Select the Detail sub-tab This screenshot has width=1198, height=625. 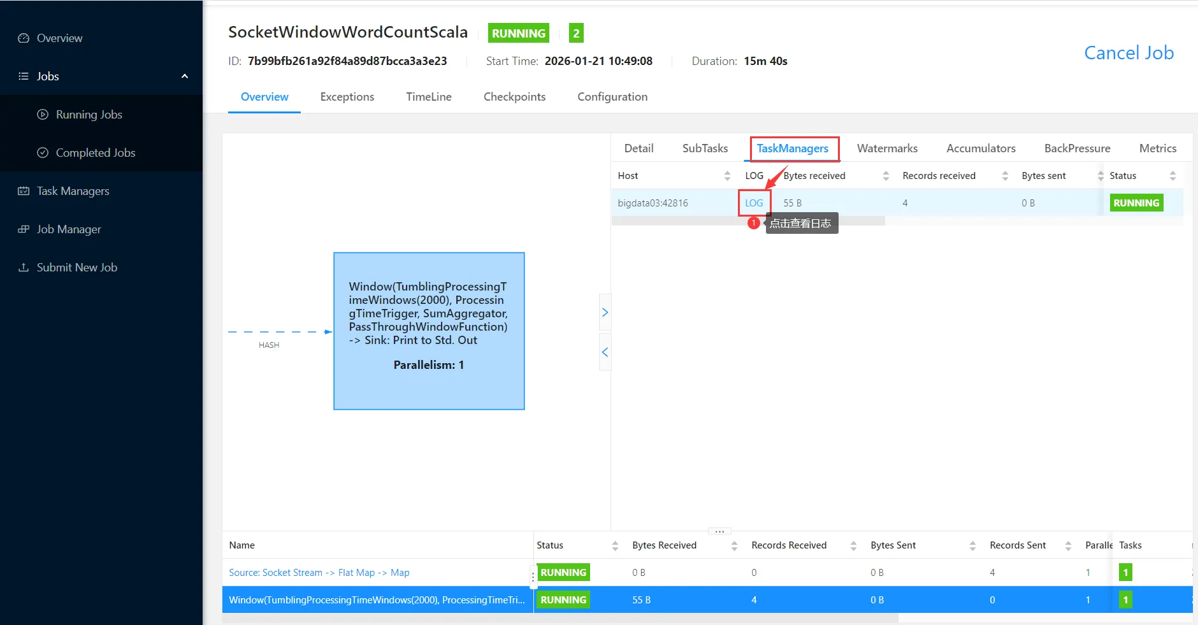coord(639,148)
